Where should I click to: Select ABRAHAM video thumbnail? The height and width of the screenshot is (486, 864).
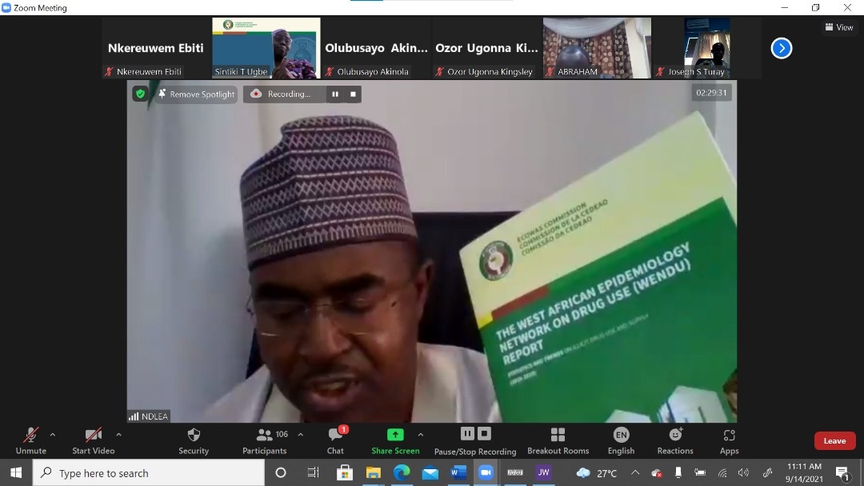(597, 48)
